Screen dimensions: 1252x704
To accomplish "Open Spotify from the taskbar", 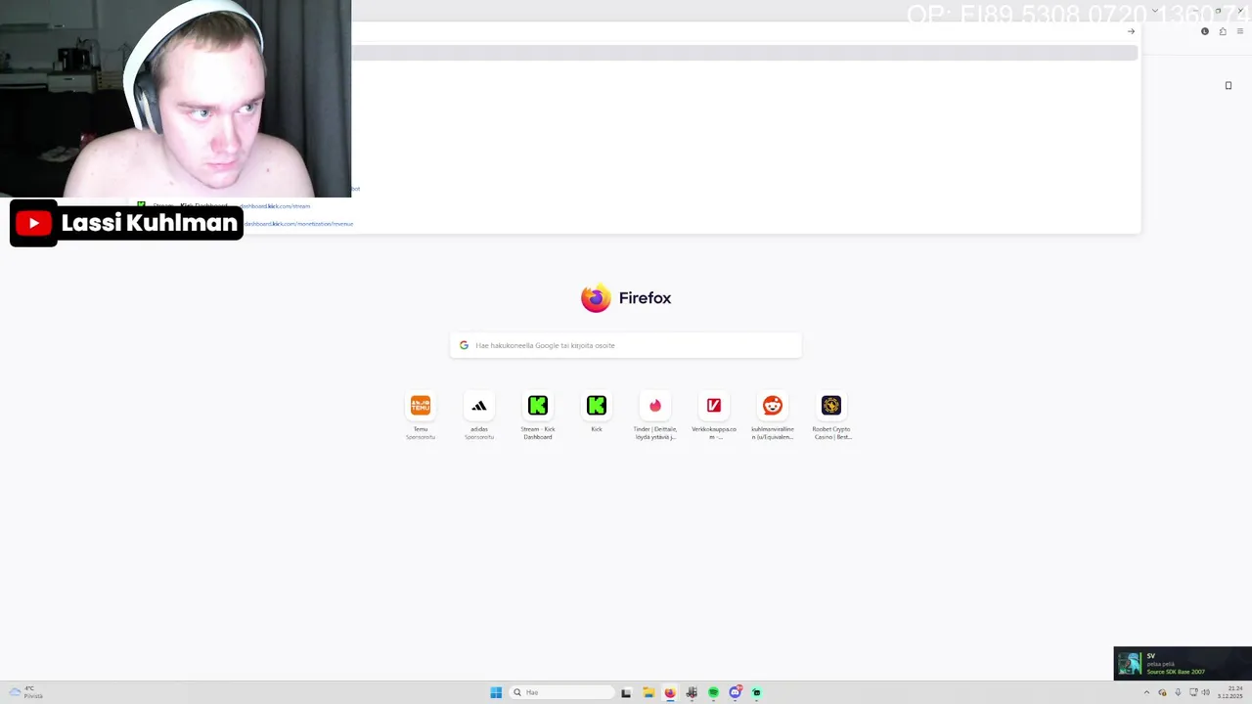I will [713, 692].
